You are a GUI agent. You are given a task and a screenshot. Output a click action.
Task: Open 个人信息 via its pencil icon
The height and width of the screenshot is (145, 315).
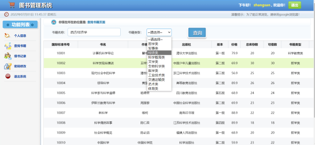[x=7, y=36]
